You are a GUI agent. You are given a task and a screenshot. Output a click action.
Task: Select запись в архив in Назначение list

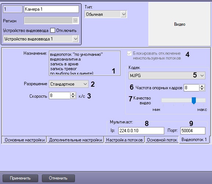click(64, 64)
